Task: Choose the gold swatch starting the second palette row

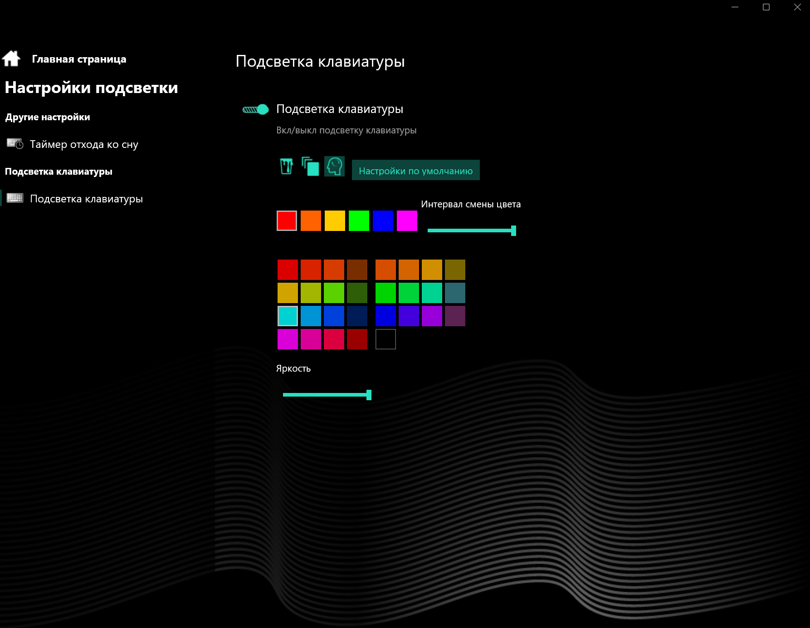Action: (x=288, y=293)
